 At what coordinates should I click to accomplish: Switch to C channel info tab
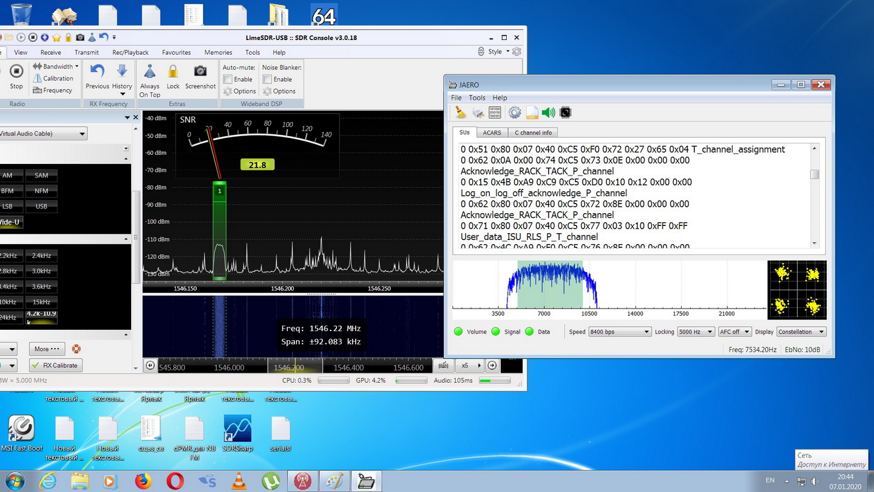click(x=533, y=132)
